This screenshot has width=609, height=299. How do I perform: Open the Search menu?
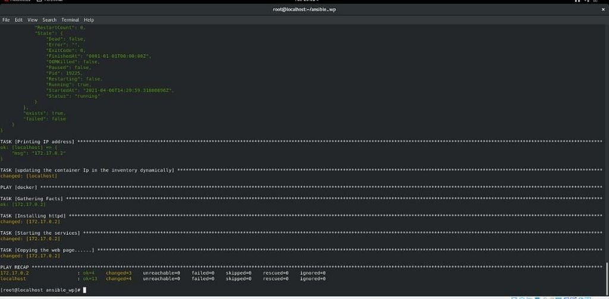pos(49,20)
